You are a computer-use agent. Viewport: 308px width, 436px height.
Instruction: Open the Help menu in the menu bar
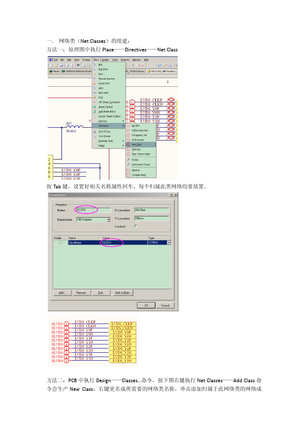[x=146, y=60]
